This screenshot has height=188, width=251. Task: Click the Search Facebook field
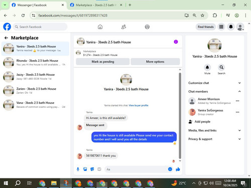pyautogui.click(x=40, y=27)
